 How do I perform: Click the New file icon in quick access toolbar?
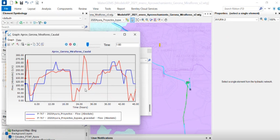click(x=11, y=3)
